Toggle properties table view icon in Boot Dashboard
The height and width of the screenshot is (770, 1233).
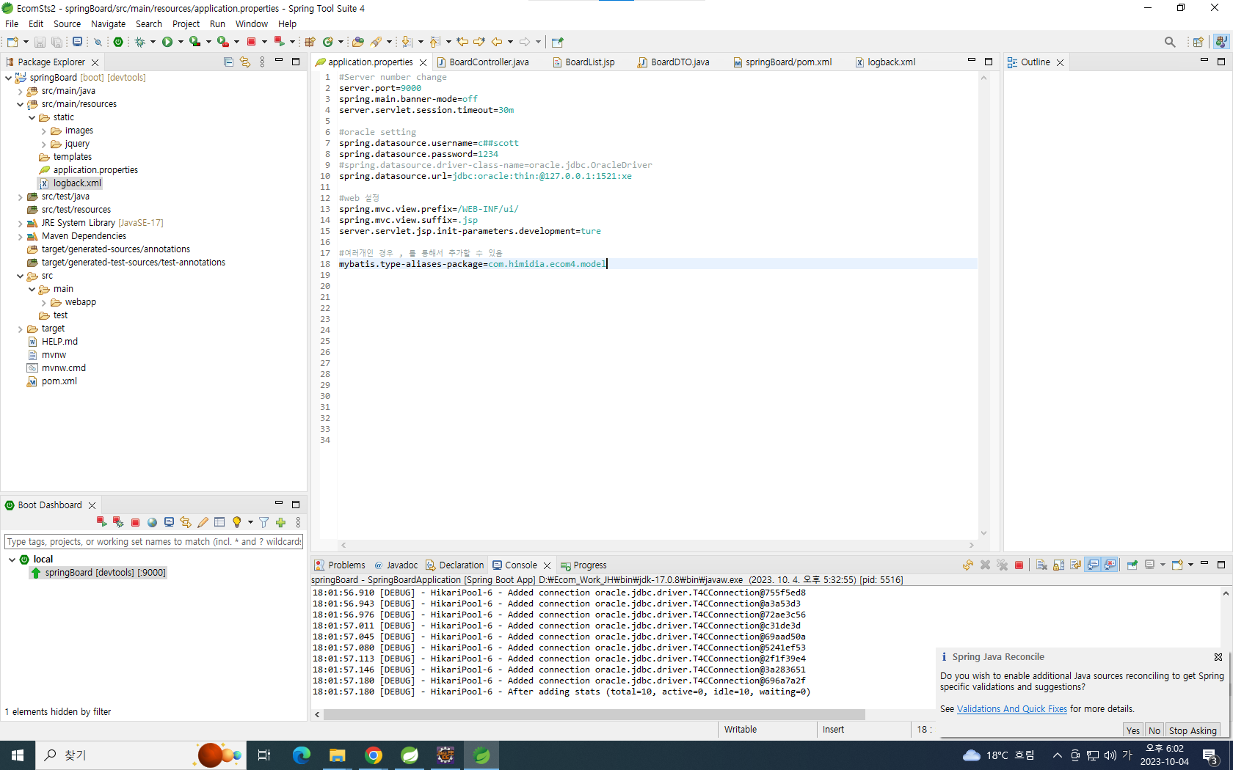pos(219,522)
